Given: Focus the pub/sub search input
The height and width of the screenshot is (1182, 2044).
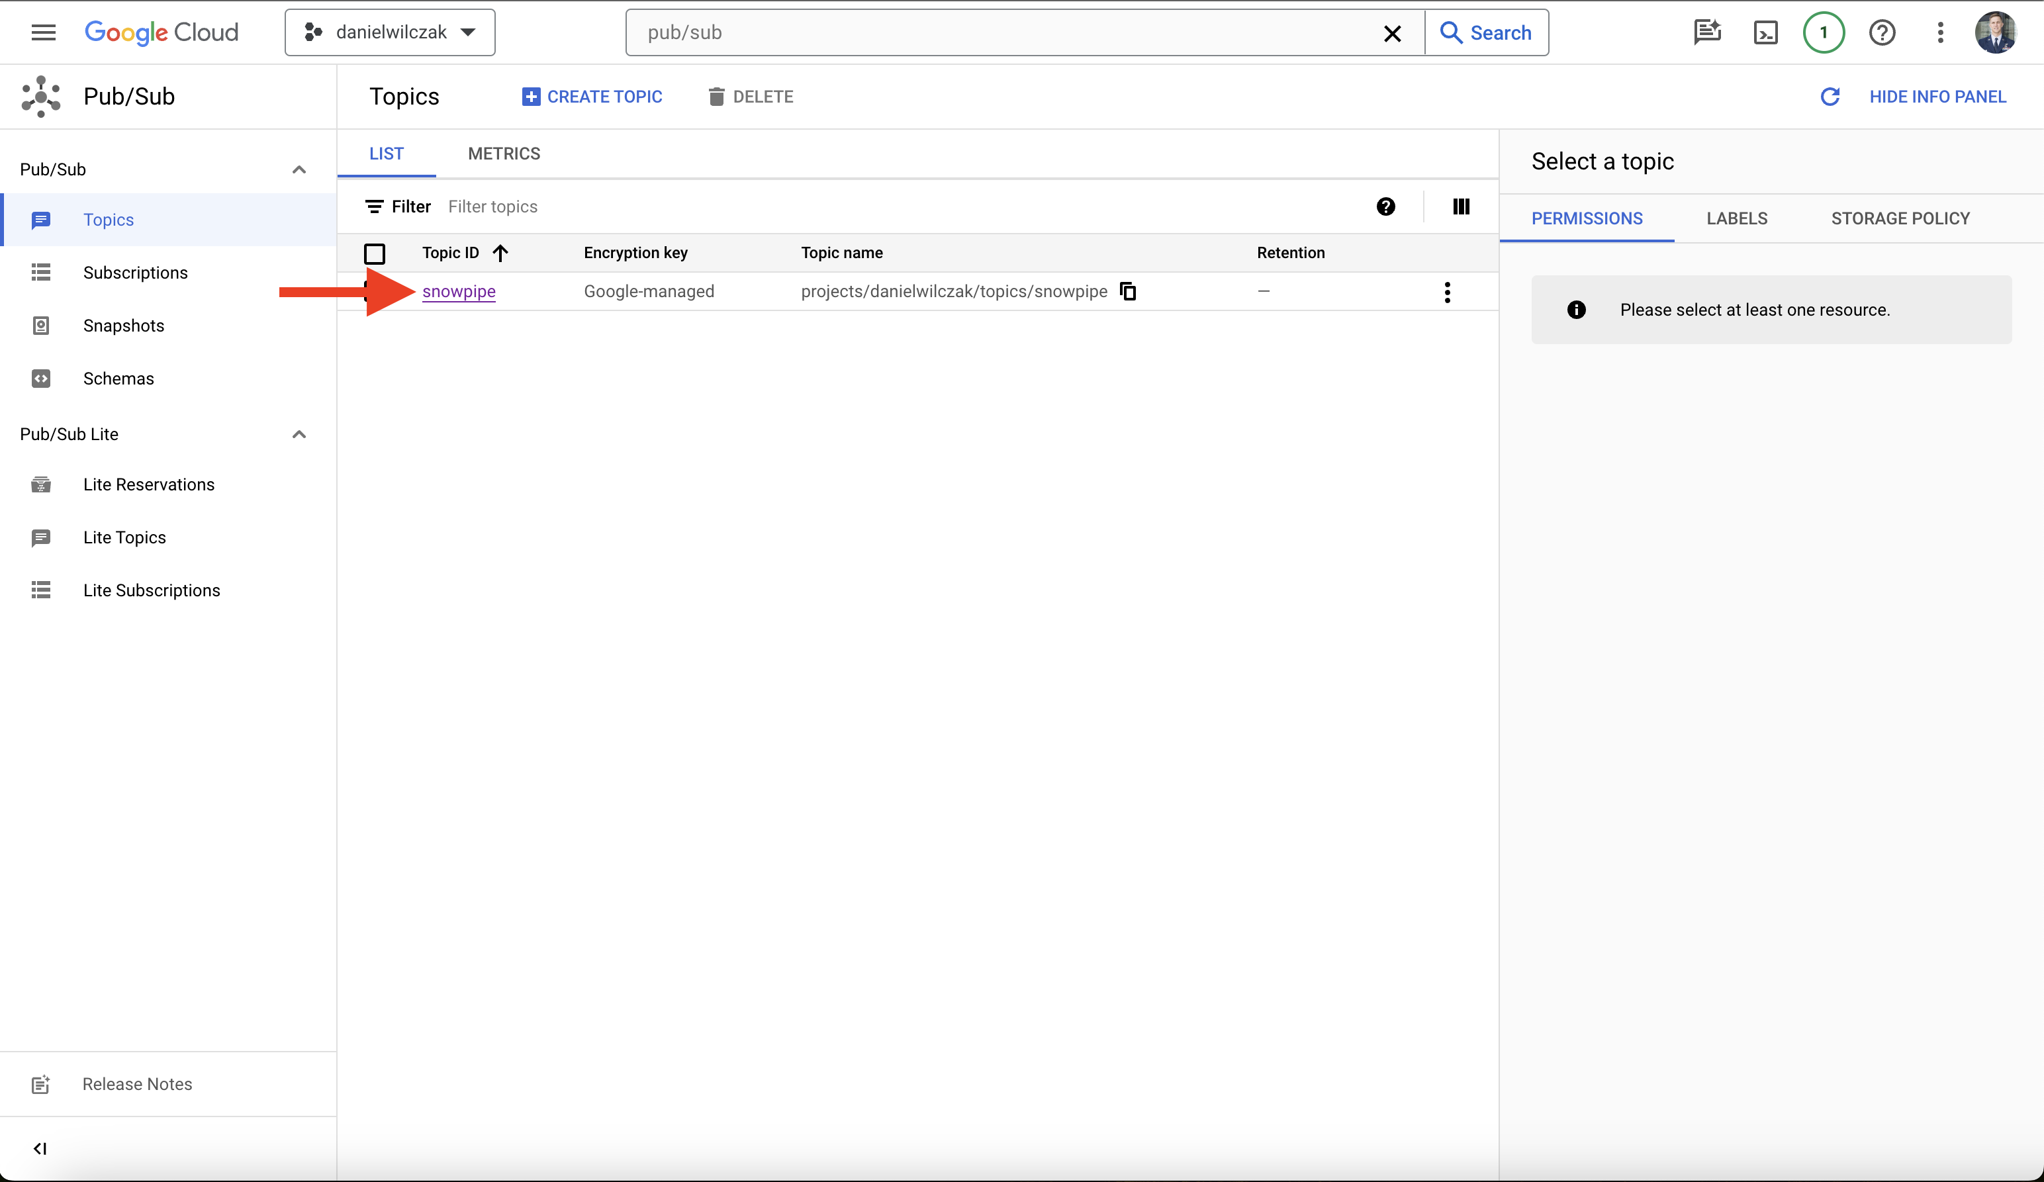Looking at the screenshot, I should (x=1005, y=32).
